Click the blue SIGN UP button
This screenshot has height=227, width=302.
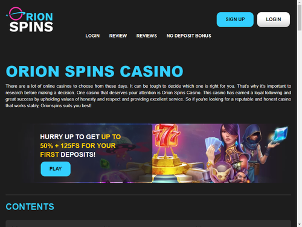point(235,19)
